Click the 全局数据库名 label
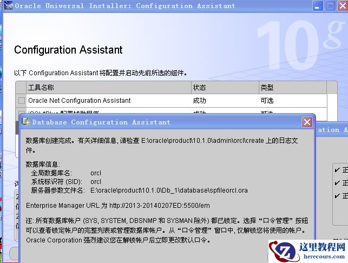This screenshot has width=348, height=263. (51, 173)
